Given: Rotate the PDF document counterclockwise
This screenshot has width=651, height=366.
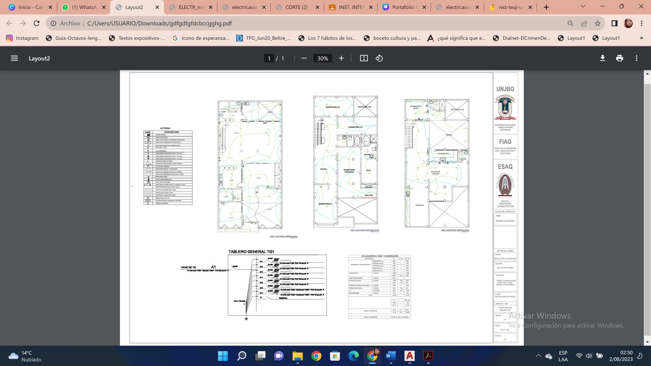Looking at the screenshot, I should [x=379, y=58].
